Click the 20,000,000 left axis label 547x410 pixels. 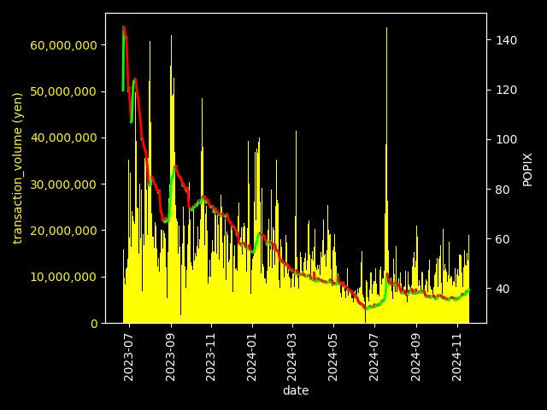pyautogui.click(x=63, y=231)
